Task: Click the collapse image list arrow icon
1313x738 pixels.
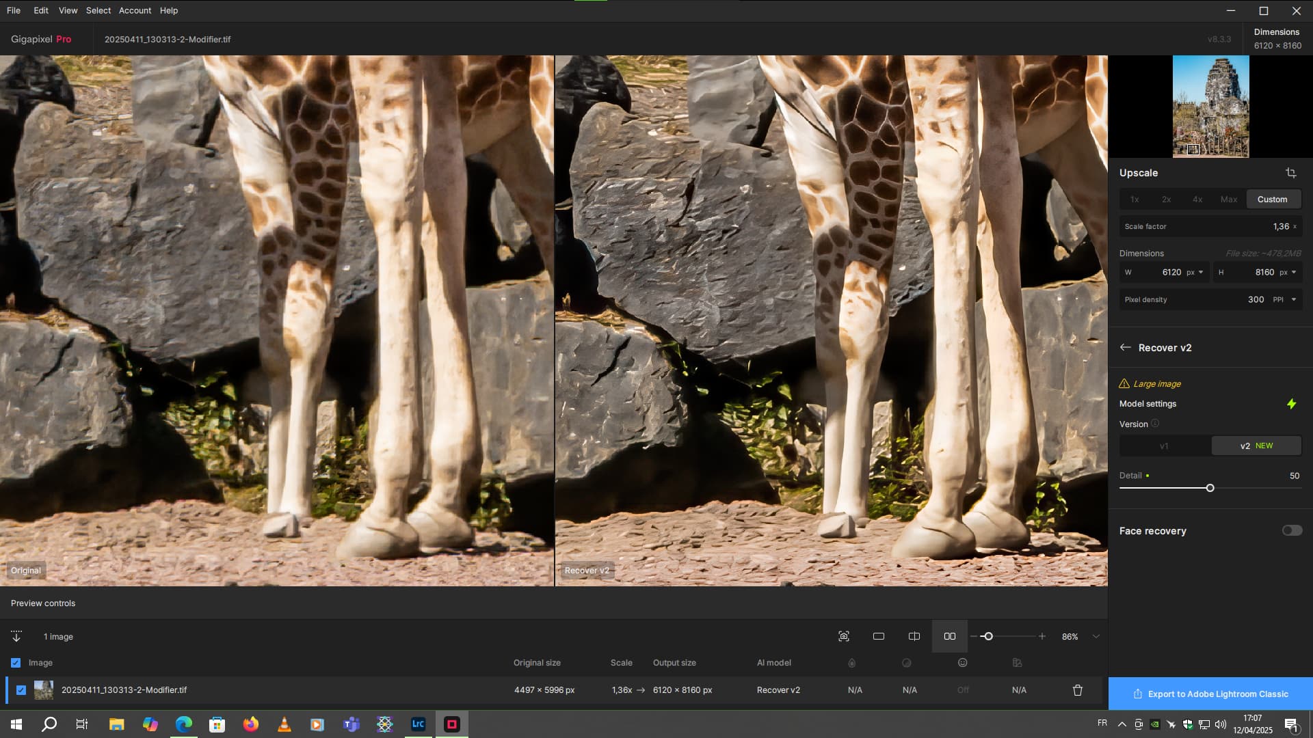Action: (16, 636)
